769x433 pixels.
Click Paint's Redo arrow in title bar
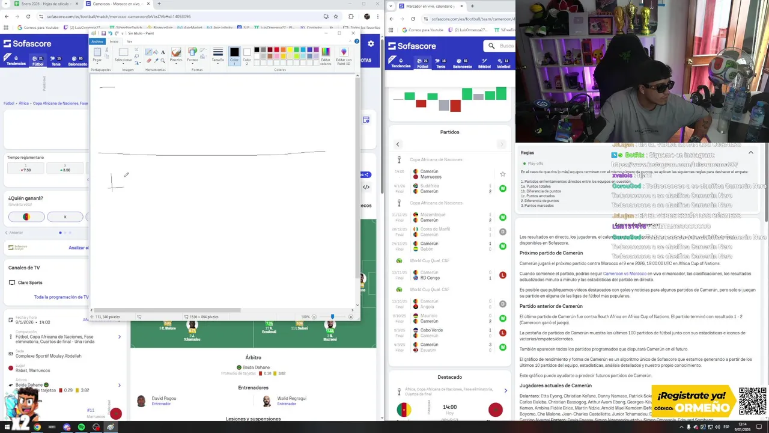tap(117, 33)
